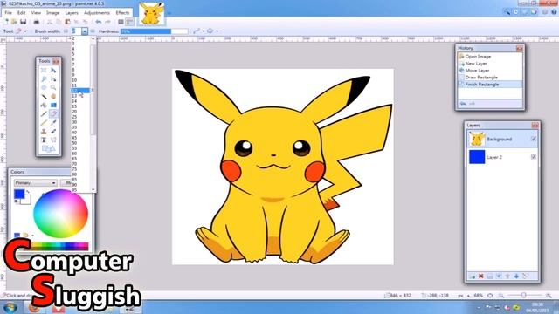Image resolution: width=559 pixels, height=314 pixels.
Task: Open the px units dropdown
Action: click(464, 296)
